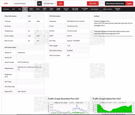
Task: Click the Fiber Information header
Action: [11, 16]
